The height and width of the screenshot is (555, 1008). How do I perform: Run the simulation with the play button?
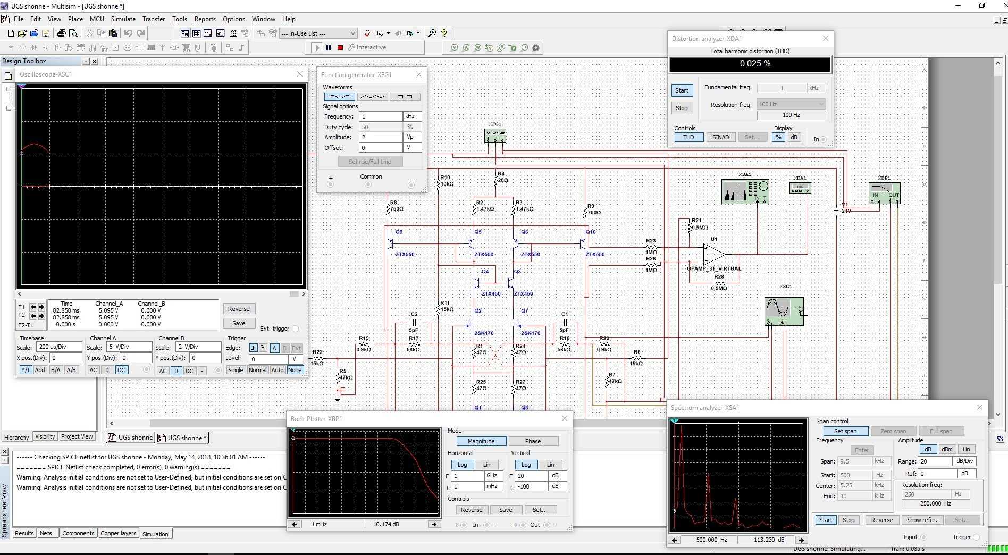tap(317, 47)
